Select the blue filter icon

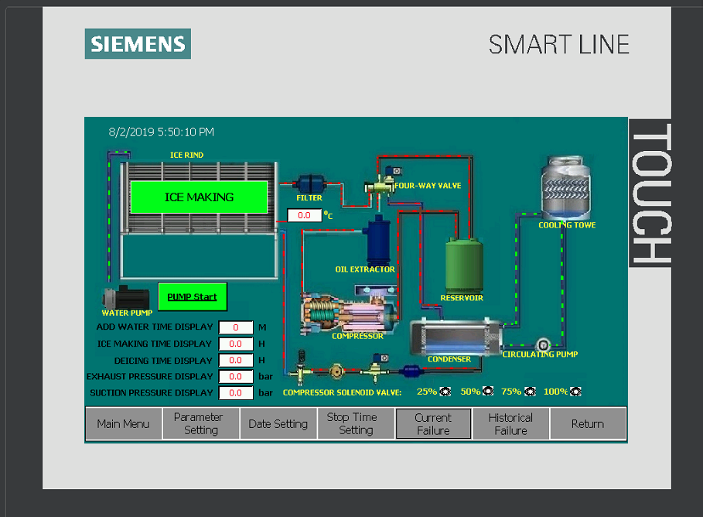coord(309,183)
